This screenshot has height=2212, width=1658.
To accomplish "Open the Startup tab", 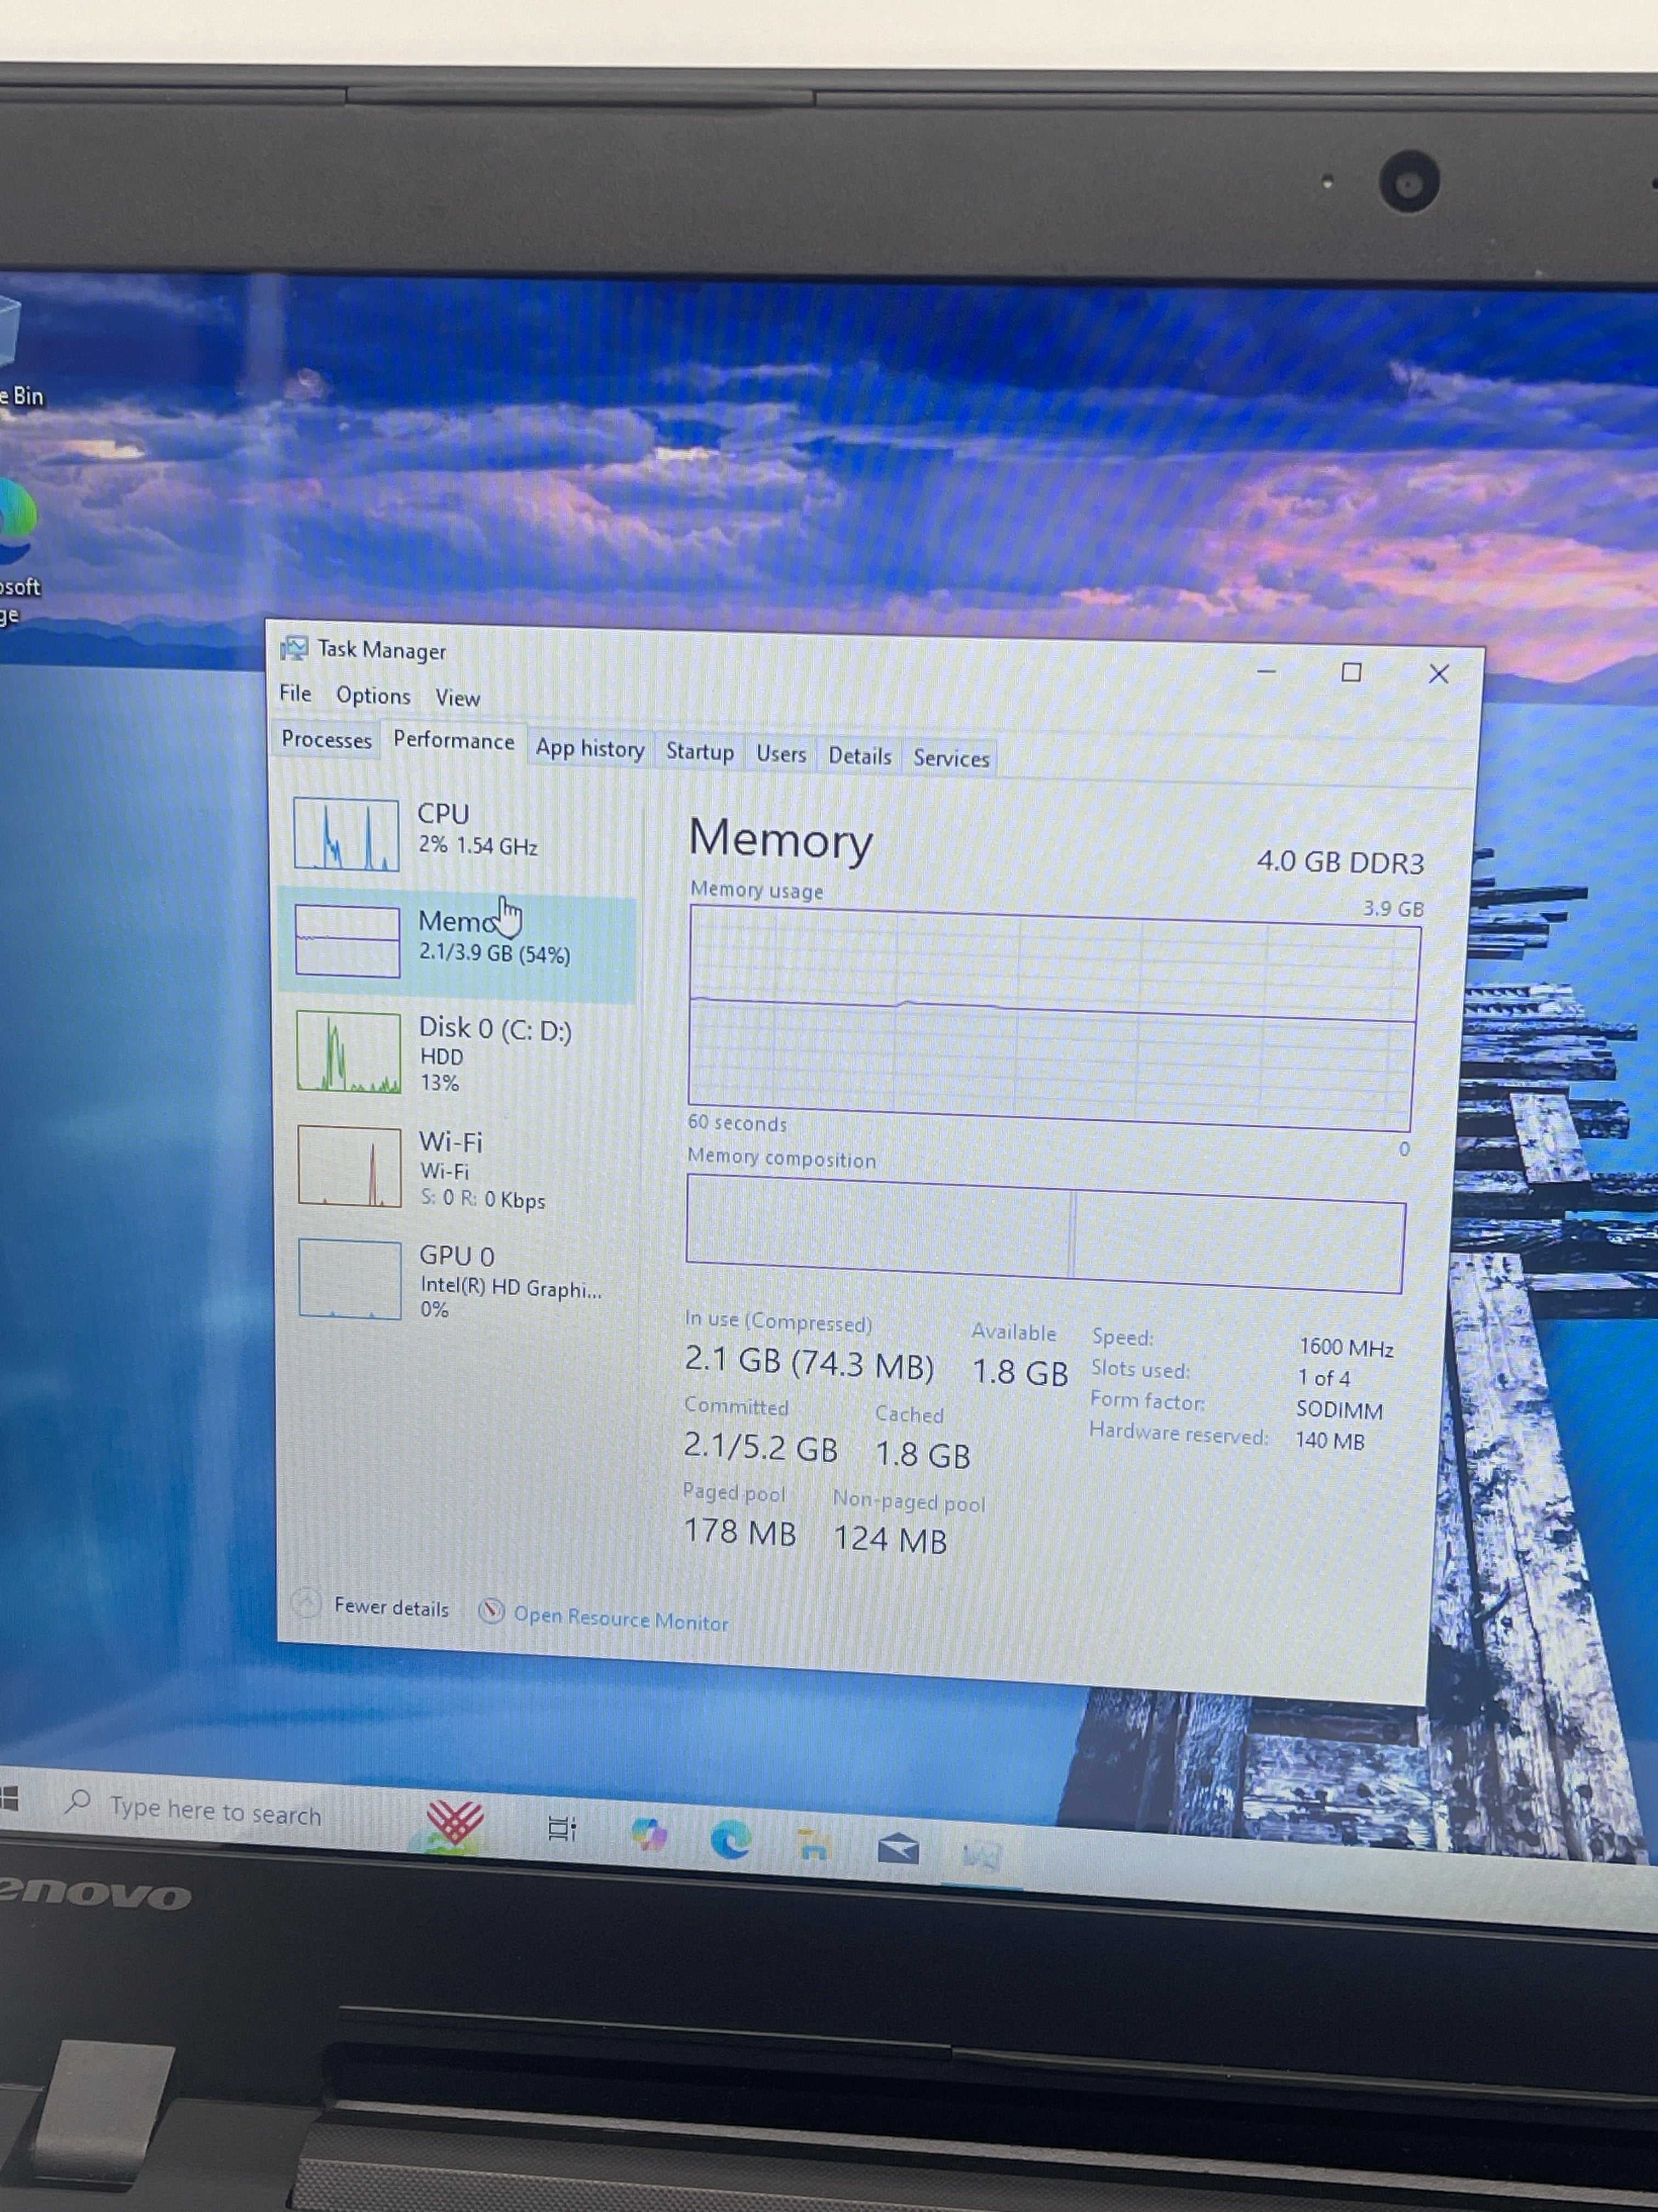I will (700, 751).
